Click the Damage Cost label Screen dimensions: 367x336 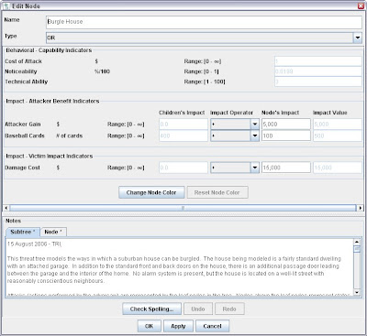click(22, 168)
